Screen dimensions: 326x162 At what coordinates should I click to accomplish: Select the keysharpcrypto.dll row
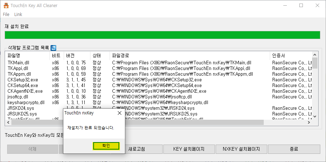click(159, 102)
